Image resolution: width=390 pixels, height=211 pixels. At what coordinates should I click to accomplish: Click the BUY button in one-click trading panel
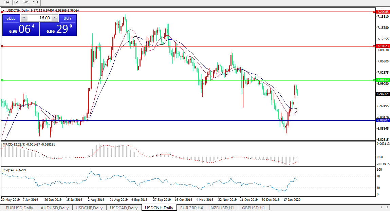tap(68, 18)
